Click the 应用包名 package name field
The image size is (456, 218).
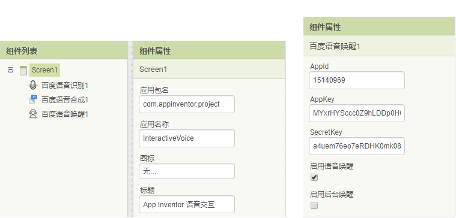[x=187, y=104]
